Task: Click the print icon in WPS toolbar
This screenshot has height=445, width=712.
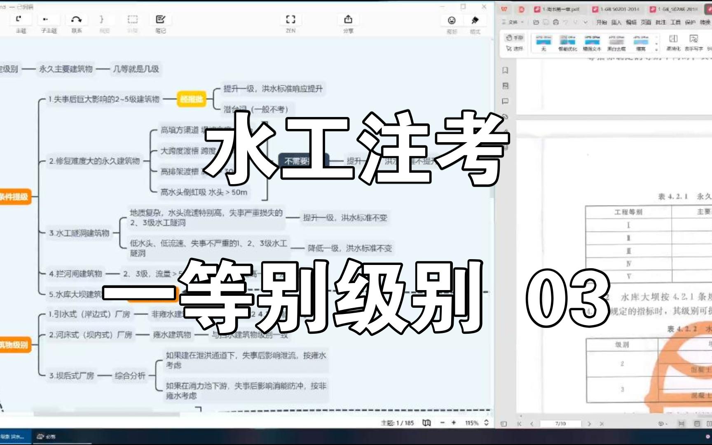Action: [555, 22]
